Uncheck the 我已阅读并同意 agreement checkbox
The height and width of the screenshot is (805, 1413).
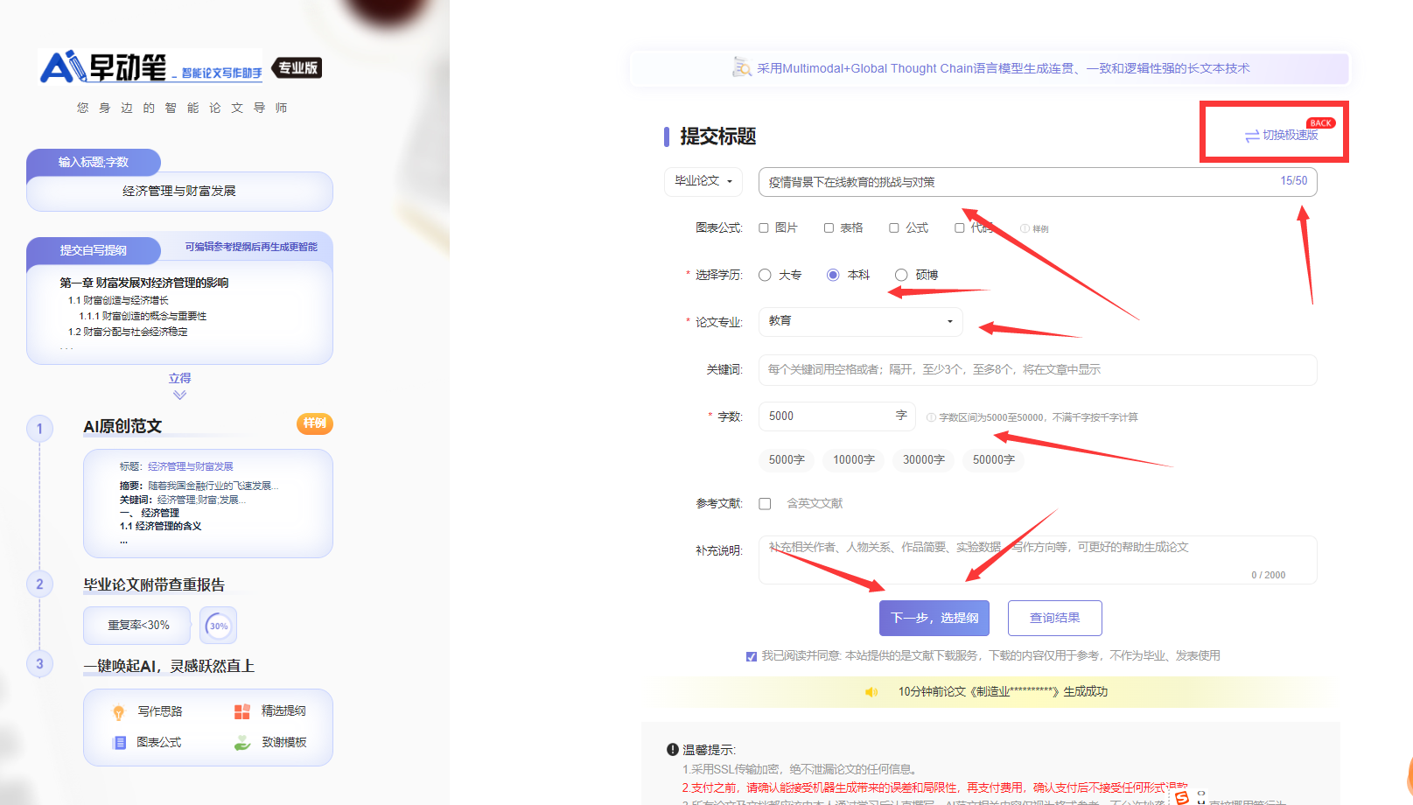pos(751,656)
